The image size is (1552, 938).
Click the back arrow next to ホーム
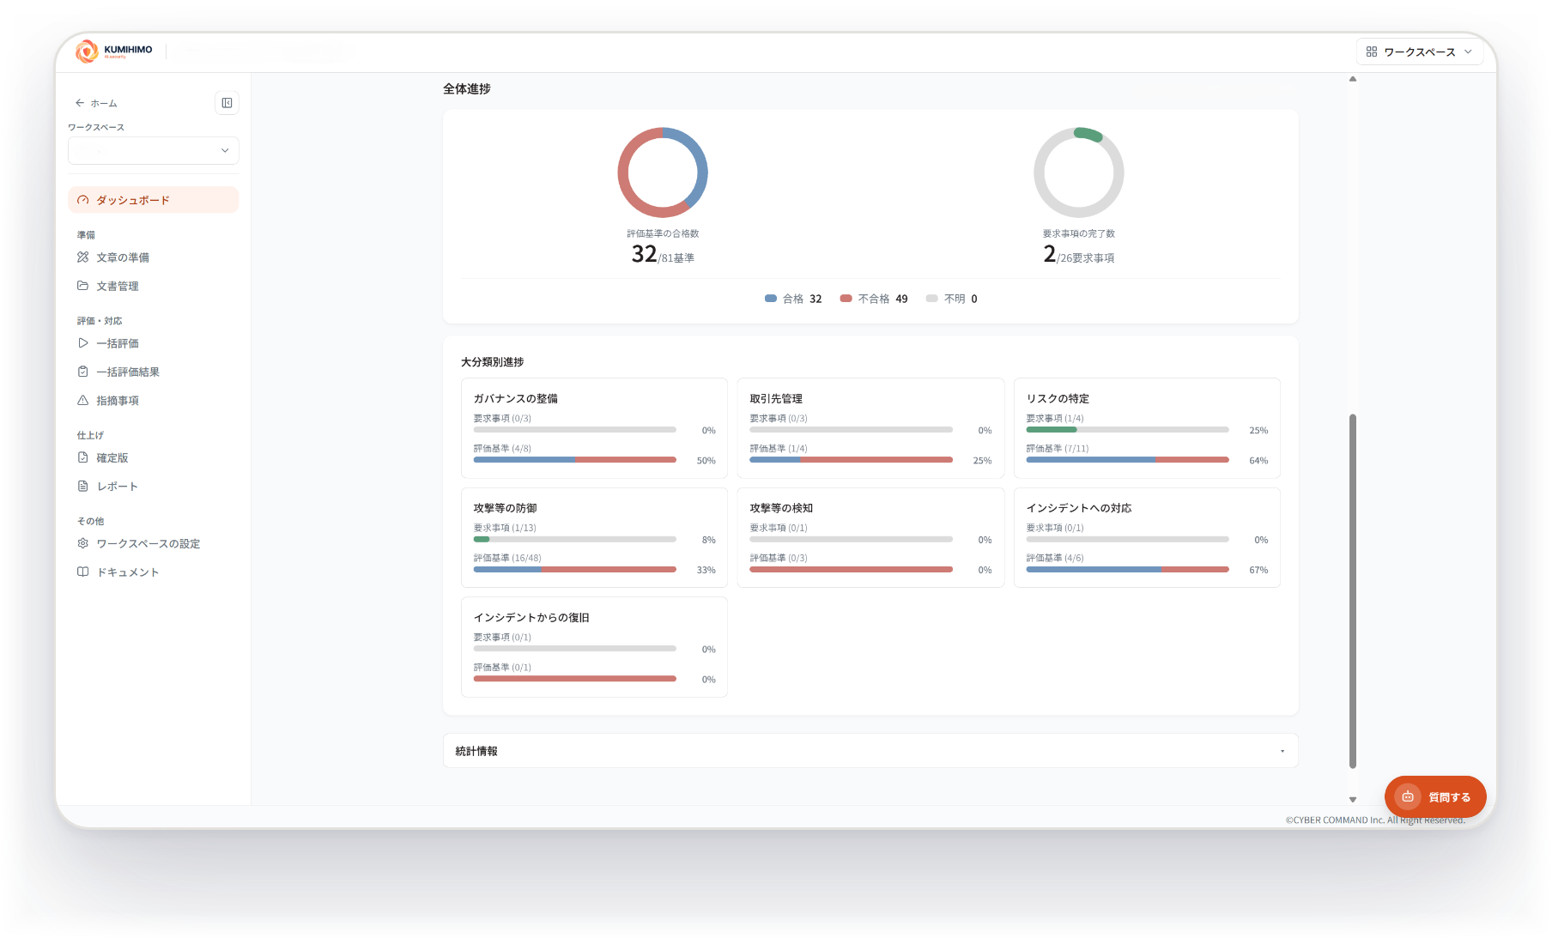[x=80, y=103]
